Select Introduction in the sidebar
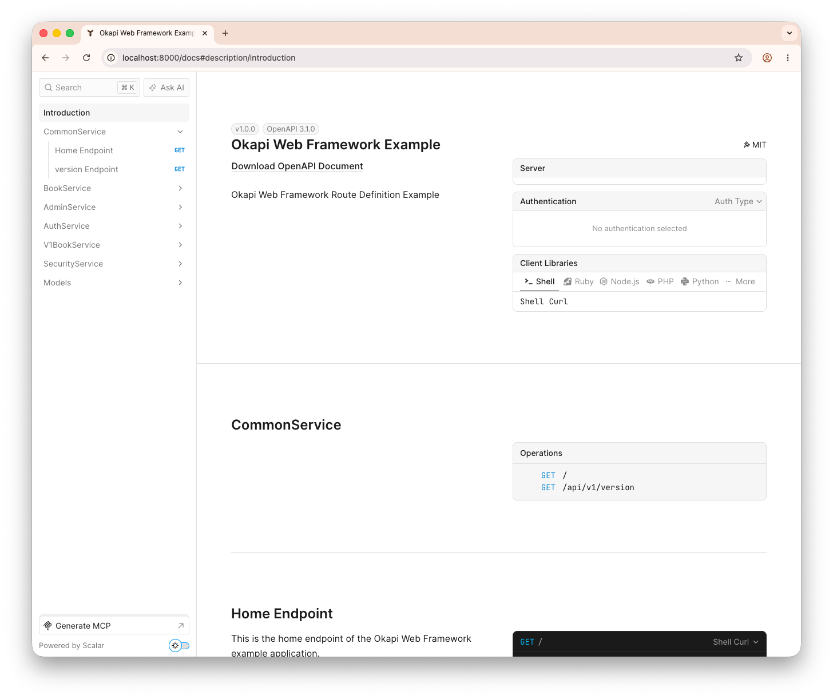833x699 pixels. 114,113
